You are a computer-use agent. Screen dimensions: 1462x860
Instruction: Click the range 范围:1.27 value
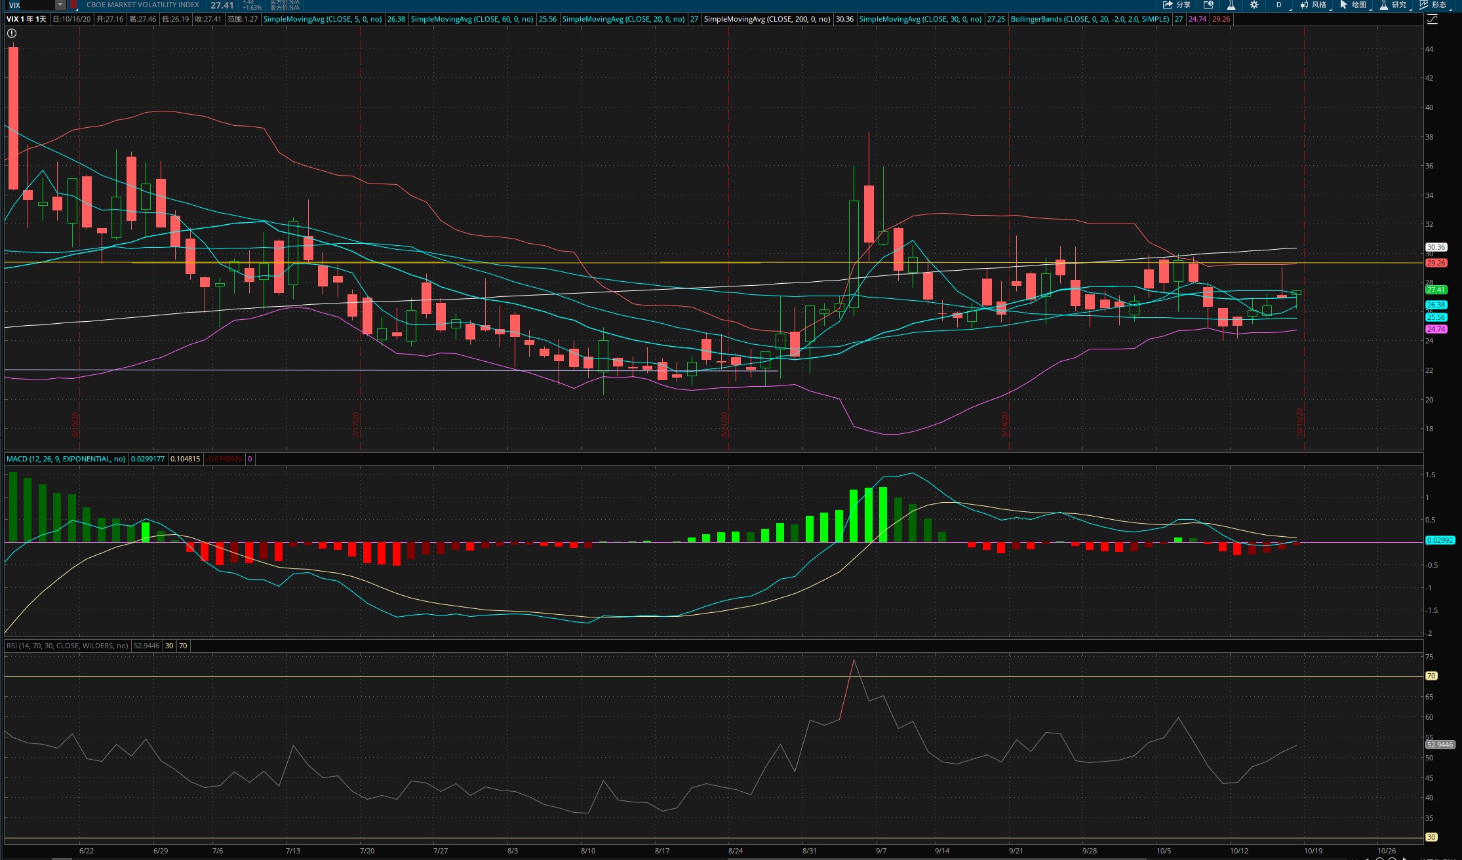243,19
